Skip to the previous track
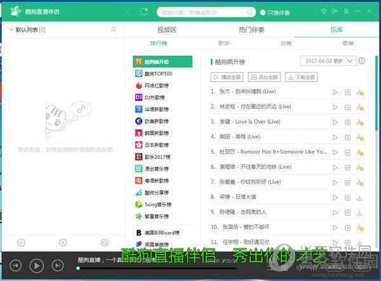 click(x=15, y=266)
